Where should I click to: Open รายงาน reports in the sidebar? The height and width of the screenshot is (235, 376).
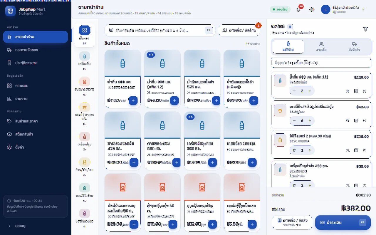click(36, 99)
